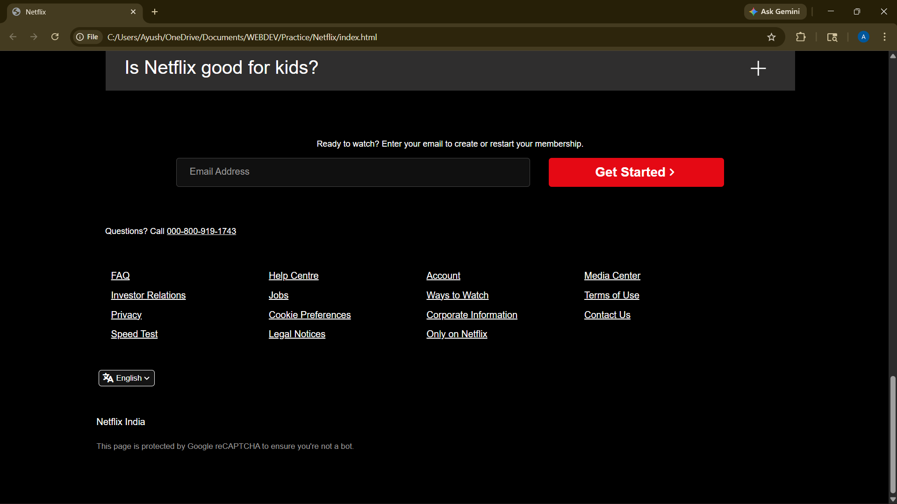Click into the Email Address field

(x=352, y=172)
